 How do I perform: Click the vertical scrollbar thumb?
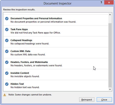click(x=110, y=55)
